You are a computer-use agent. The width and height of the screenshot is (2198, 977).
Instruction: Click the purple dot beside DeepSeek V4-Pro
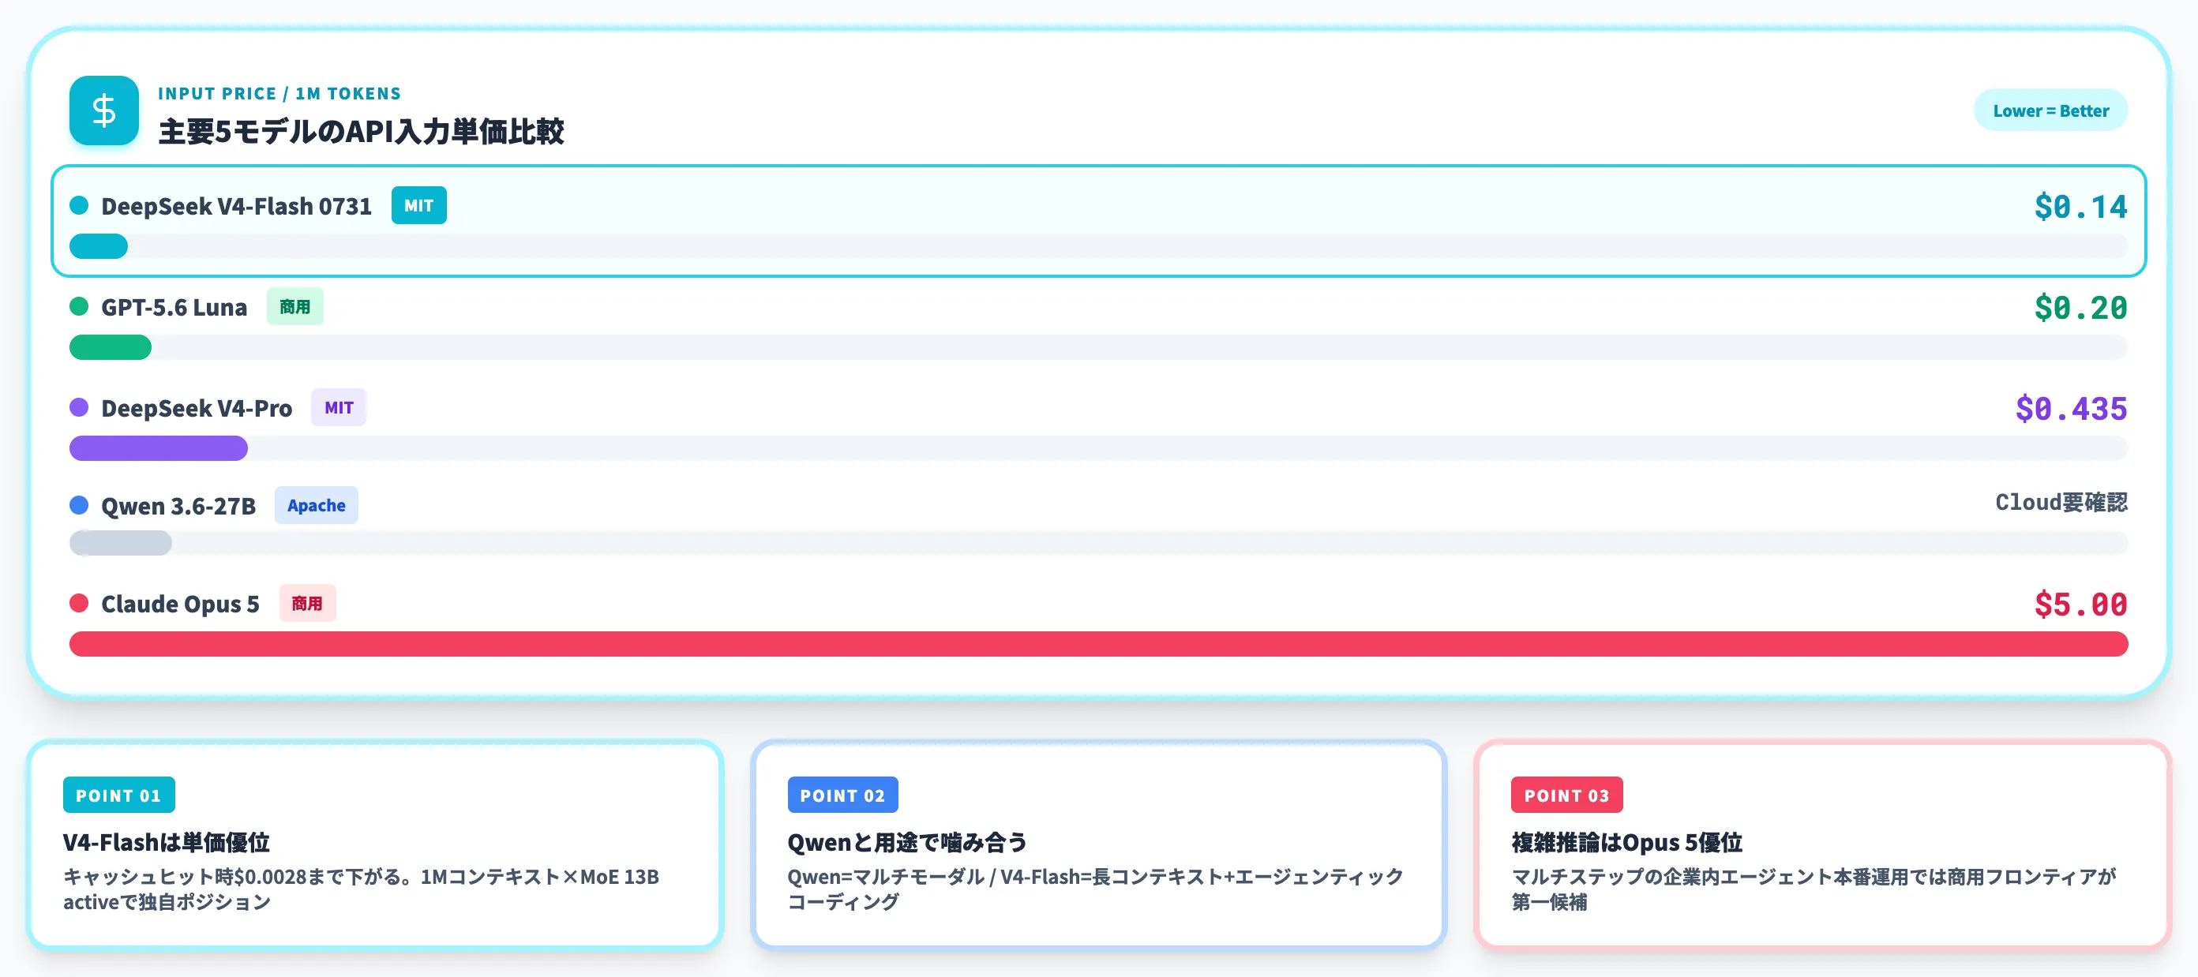78,407
